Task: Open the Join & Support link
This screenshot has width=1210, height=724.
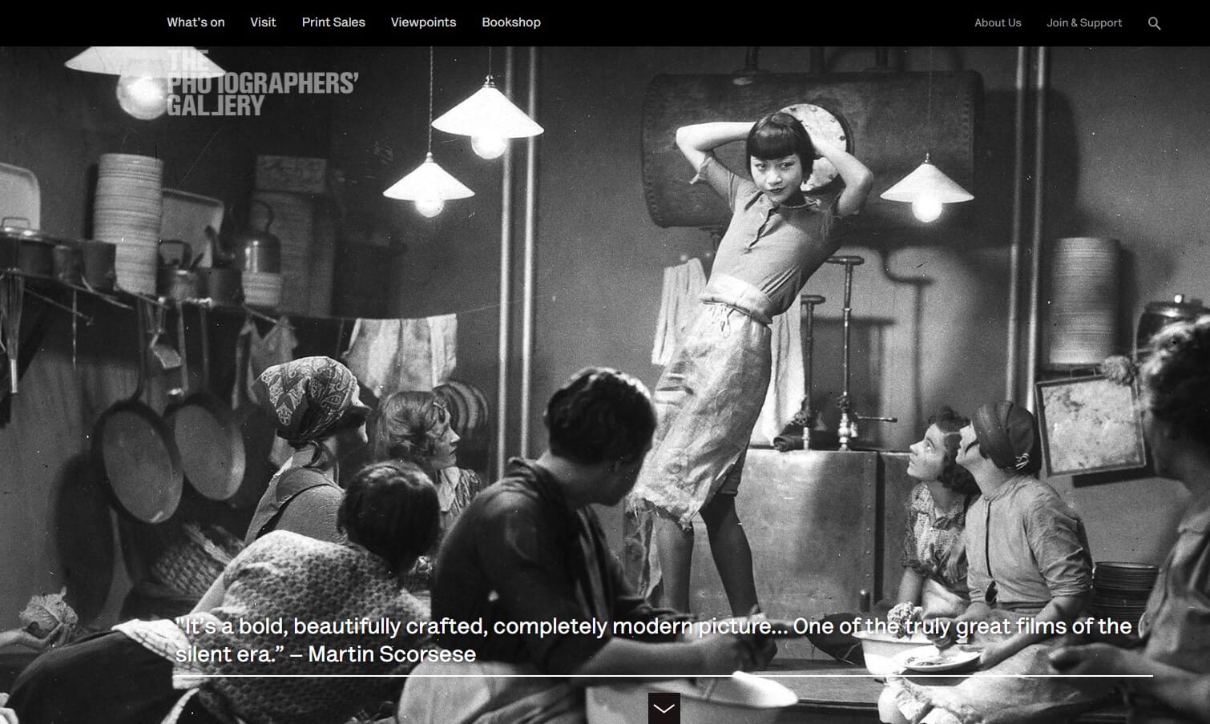Action: [x=1084, y=22]
